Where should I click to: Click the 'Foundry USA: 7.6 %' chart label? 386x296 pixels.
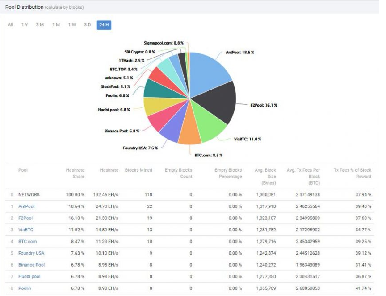coord(140,148)
